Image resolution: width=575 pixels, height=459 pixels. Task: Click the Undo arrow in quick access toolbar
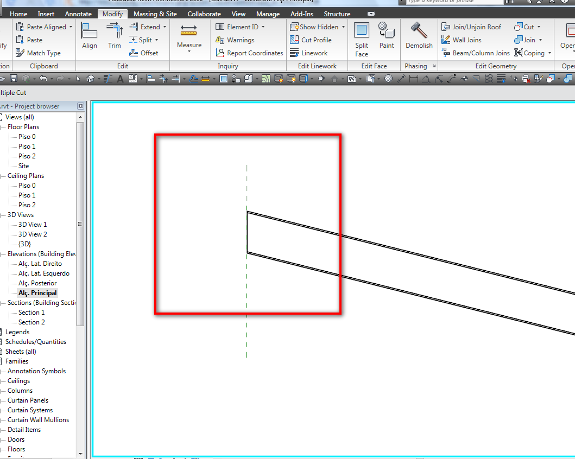[x=43, y=78]
